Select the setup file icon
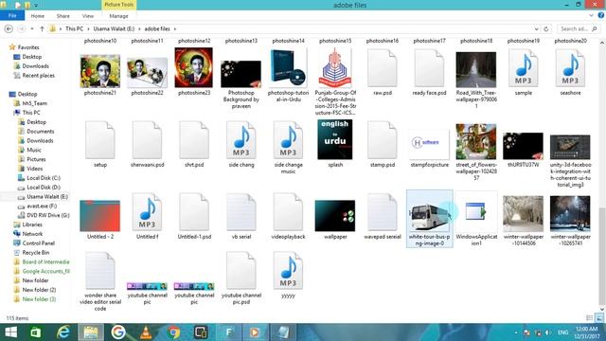 coord(100,141)
